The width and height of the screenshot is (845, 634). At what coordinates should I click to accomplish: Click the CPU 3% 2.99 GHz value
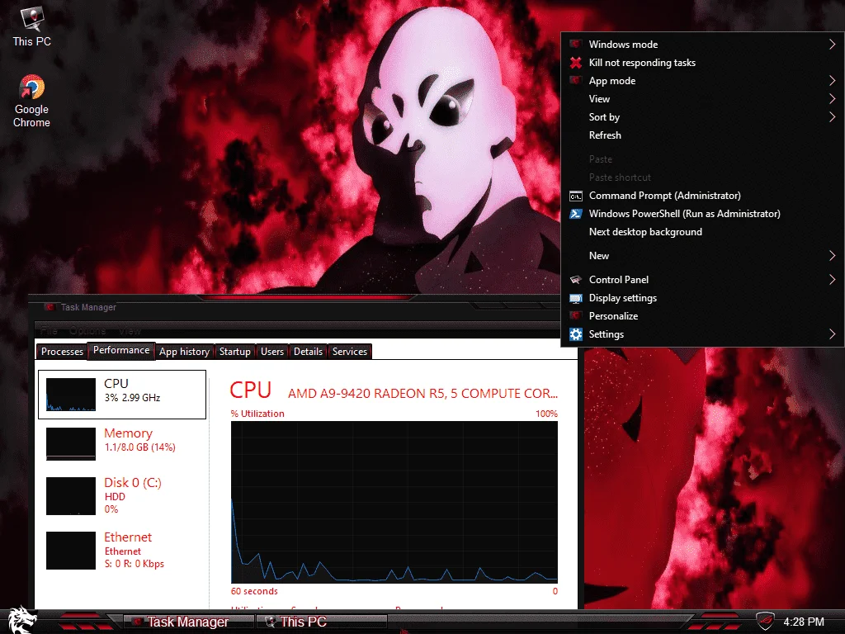pyautogui.click(x=133, y=397)
